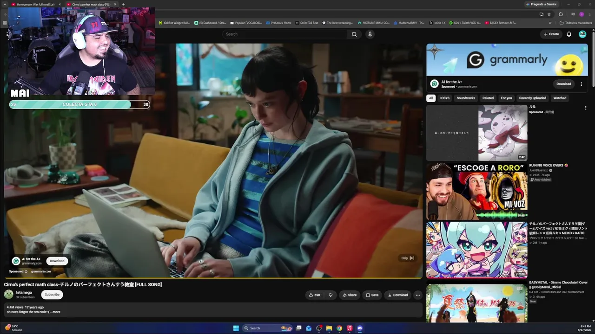Open the install/cast icon in the address bar
Screen dimensions: 595x334
[x=542, y=14]
